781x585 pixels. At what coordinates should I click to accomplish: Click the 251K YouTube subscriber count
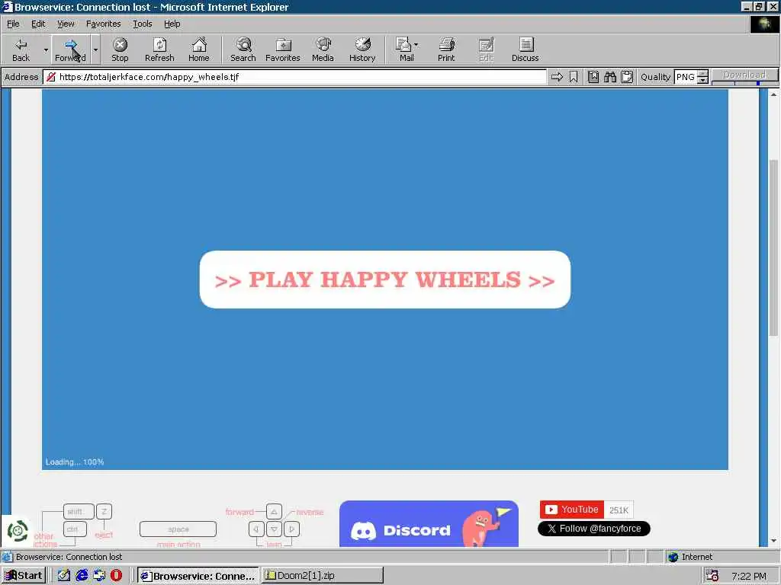point(619,510)
